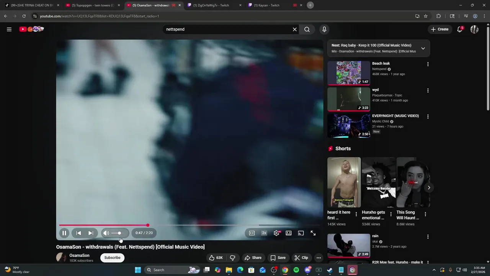Enter full screen mode

coord(313,233)
